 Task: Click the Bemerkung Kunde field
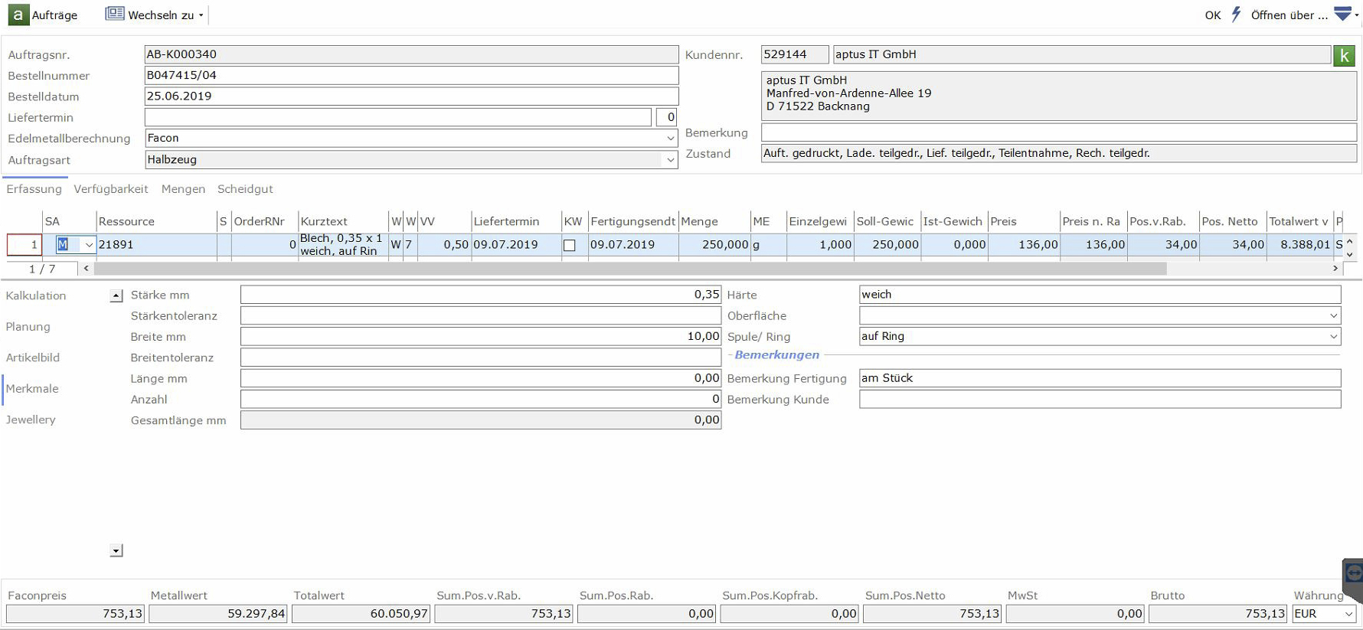click(x=1100, y=399)
